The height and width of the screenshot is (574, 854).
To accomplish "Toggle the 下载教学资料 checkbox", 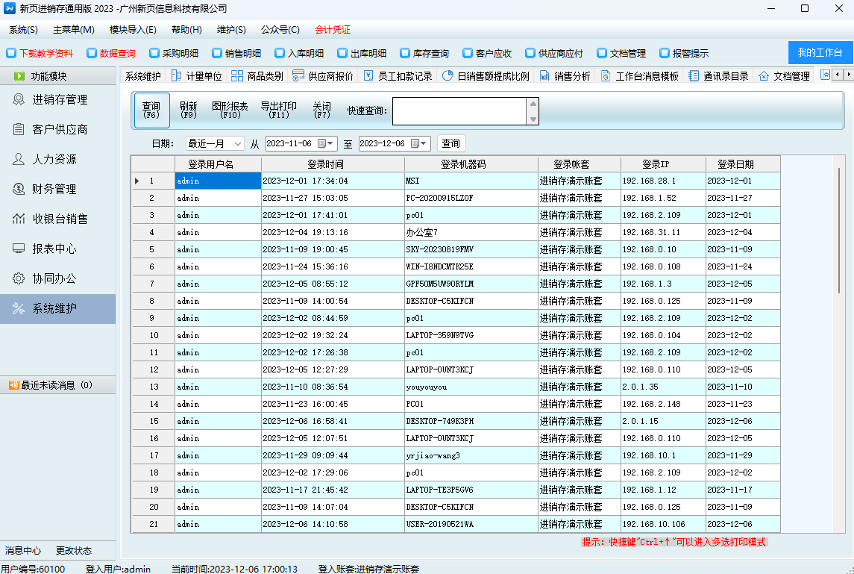I will coord(11,53).
